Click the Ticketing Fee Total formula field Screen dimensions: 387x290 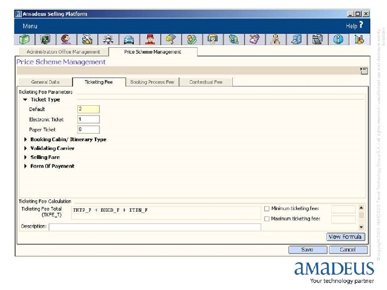[x=166, y=213]
